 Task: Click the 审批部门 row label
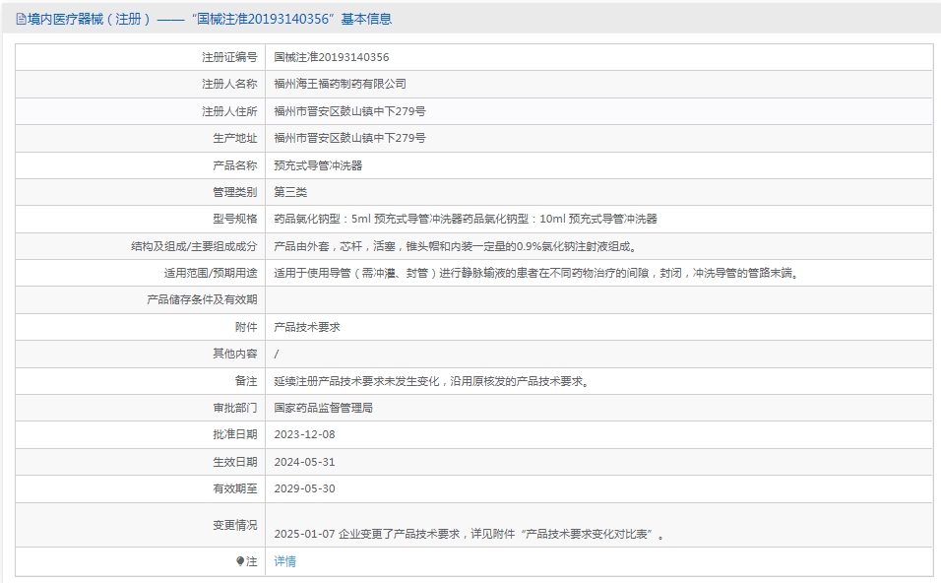pyautogui.click(x=234, y=408)
